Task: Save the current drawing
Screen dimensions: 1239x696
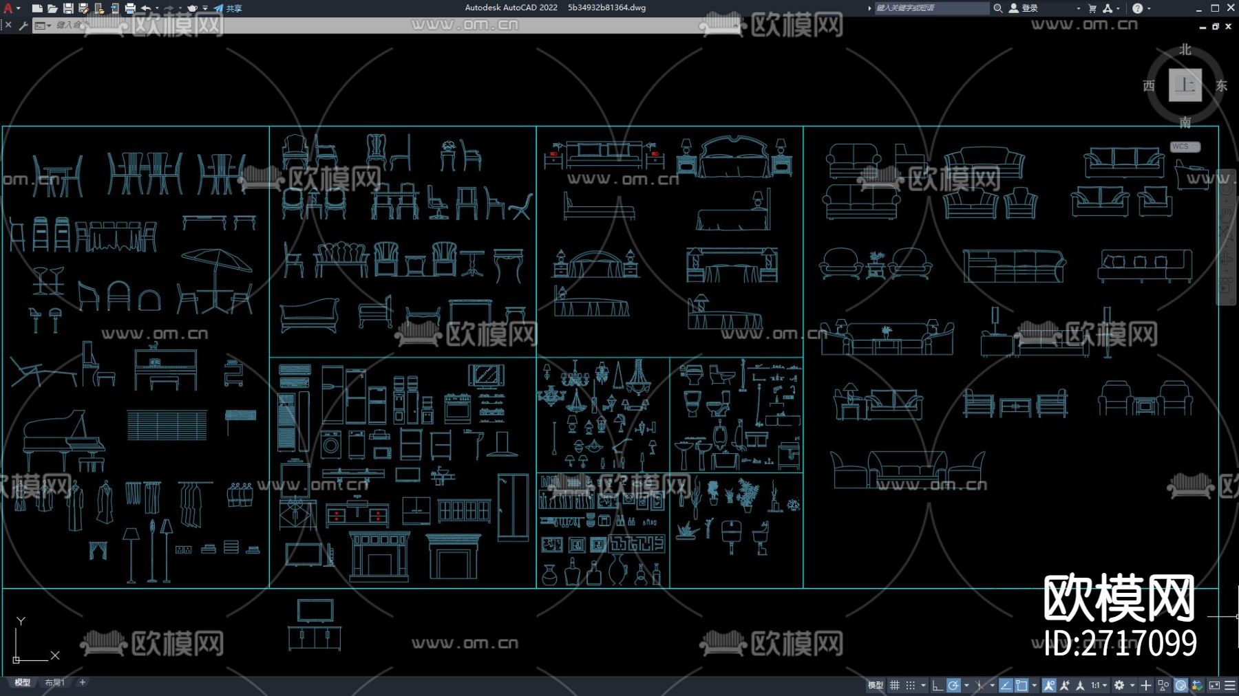Action: click(68, 8)
